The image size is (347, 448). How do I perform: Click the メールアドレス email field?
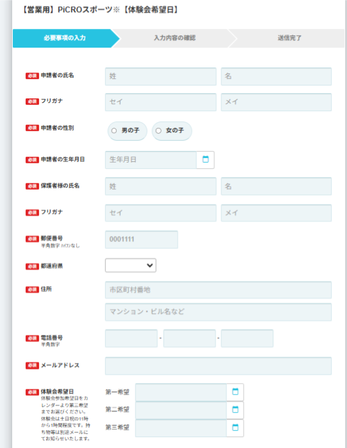pyautogui.click(x=218, y=366)
